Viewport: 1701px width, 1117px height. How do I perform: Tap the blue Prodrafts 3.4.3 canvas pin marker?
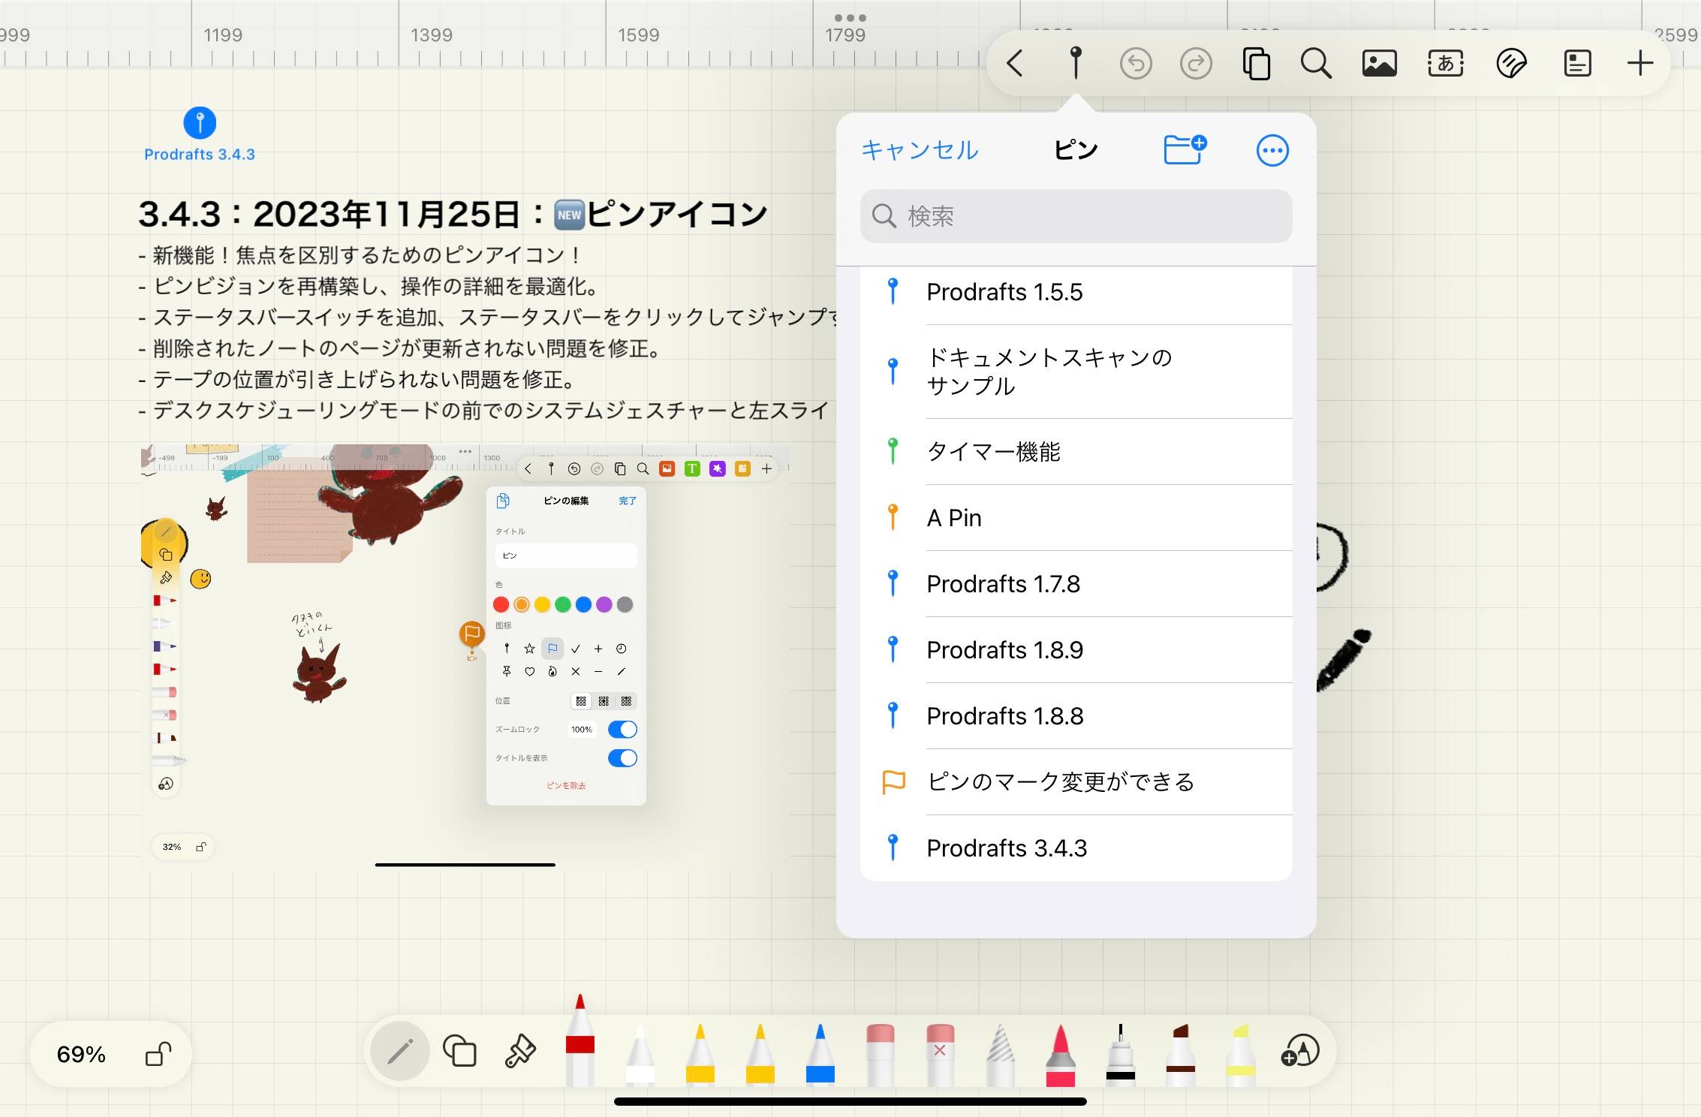tap(200, 122)
